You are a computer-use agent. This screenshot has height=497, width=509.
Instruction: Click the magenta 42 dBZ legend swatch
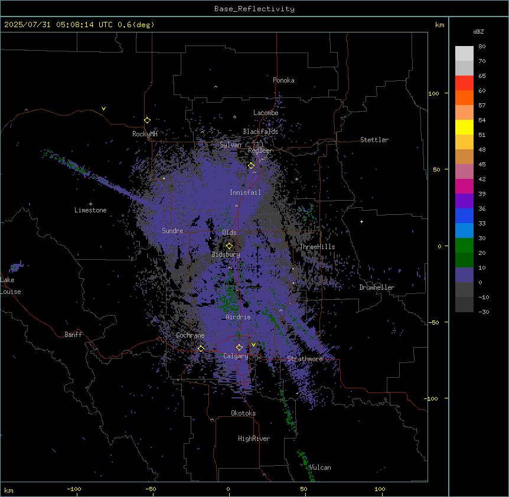point(464,186)
